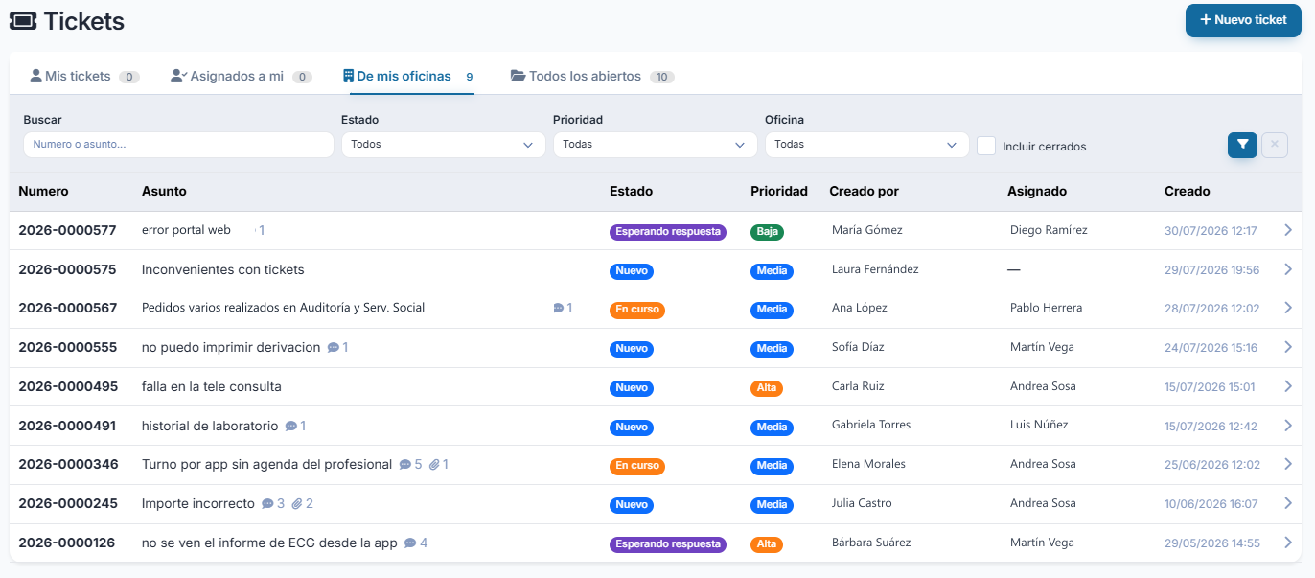This screenshot has height=578, width=1315.
Task: Click the Creado por column header
Action: (x=864, y=191)
